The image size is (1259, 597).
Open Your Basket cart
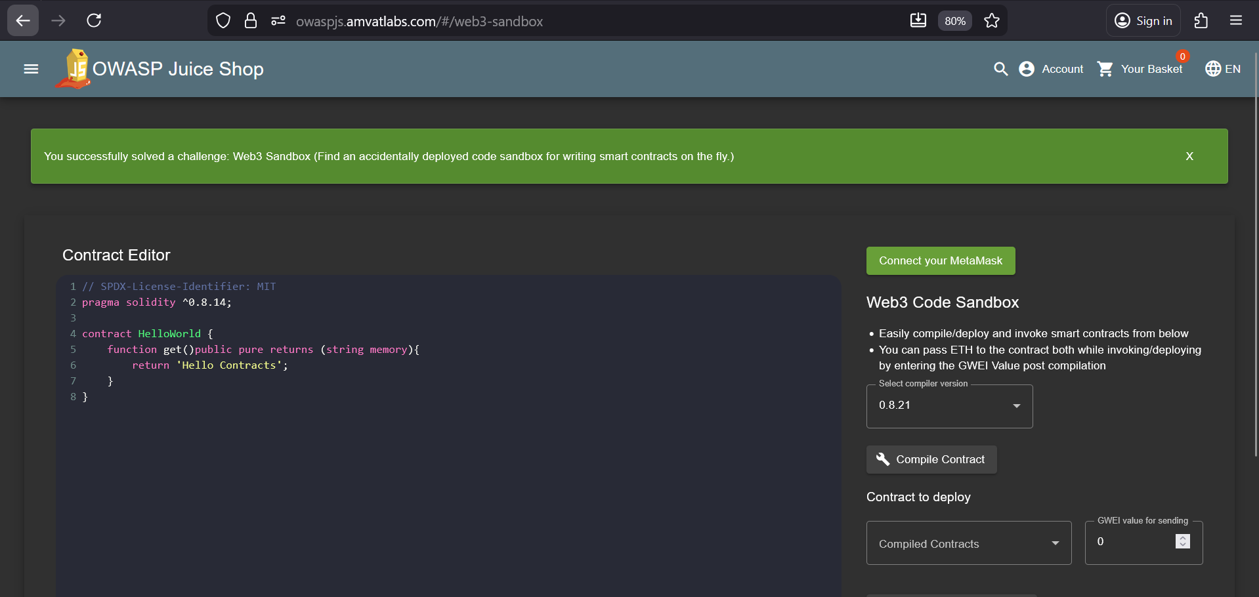pos(1140,69)
